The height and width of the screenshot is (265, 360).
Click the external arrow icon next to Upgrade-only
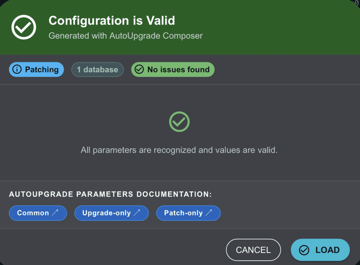[x=137, y=213]
